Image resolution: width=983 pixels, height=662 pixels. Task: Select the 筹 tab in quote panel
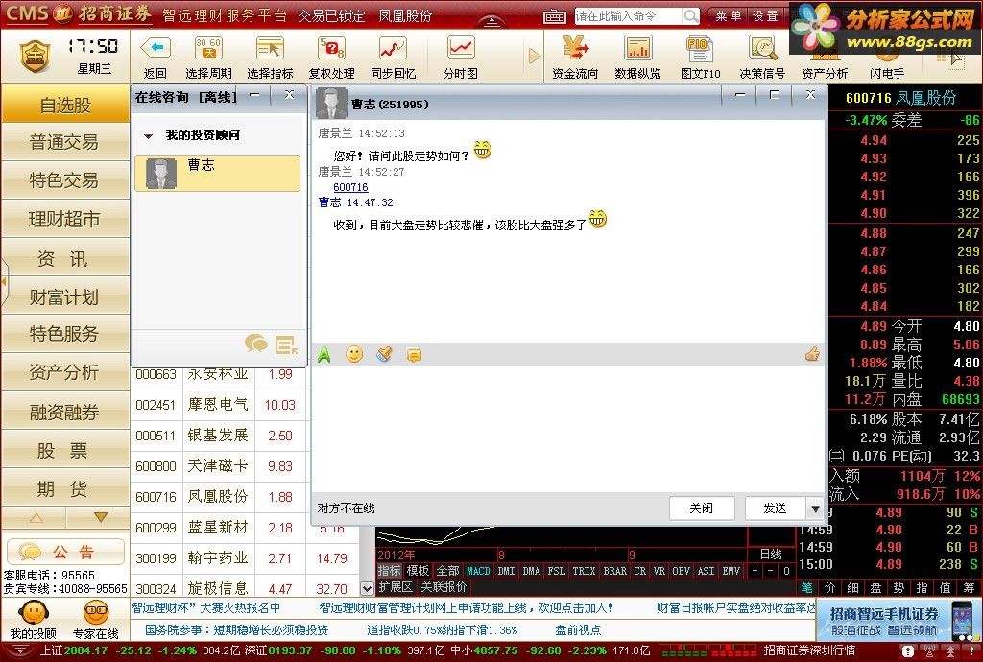tap(970, 587)
